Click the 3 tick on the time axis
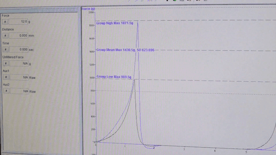The height and width of the screenshot is (155, 276). [x=184, y=149]
